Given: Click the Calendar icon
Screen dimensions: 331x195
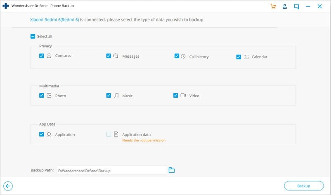Looking at the screenshot, I should pos(246,57).
